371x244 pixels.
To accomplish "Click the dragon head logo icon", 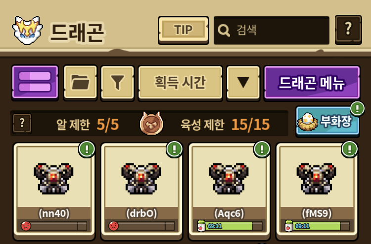I will click(27, 30).
